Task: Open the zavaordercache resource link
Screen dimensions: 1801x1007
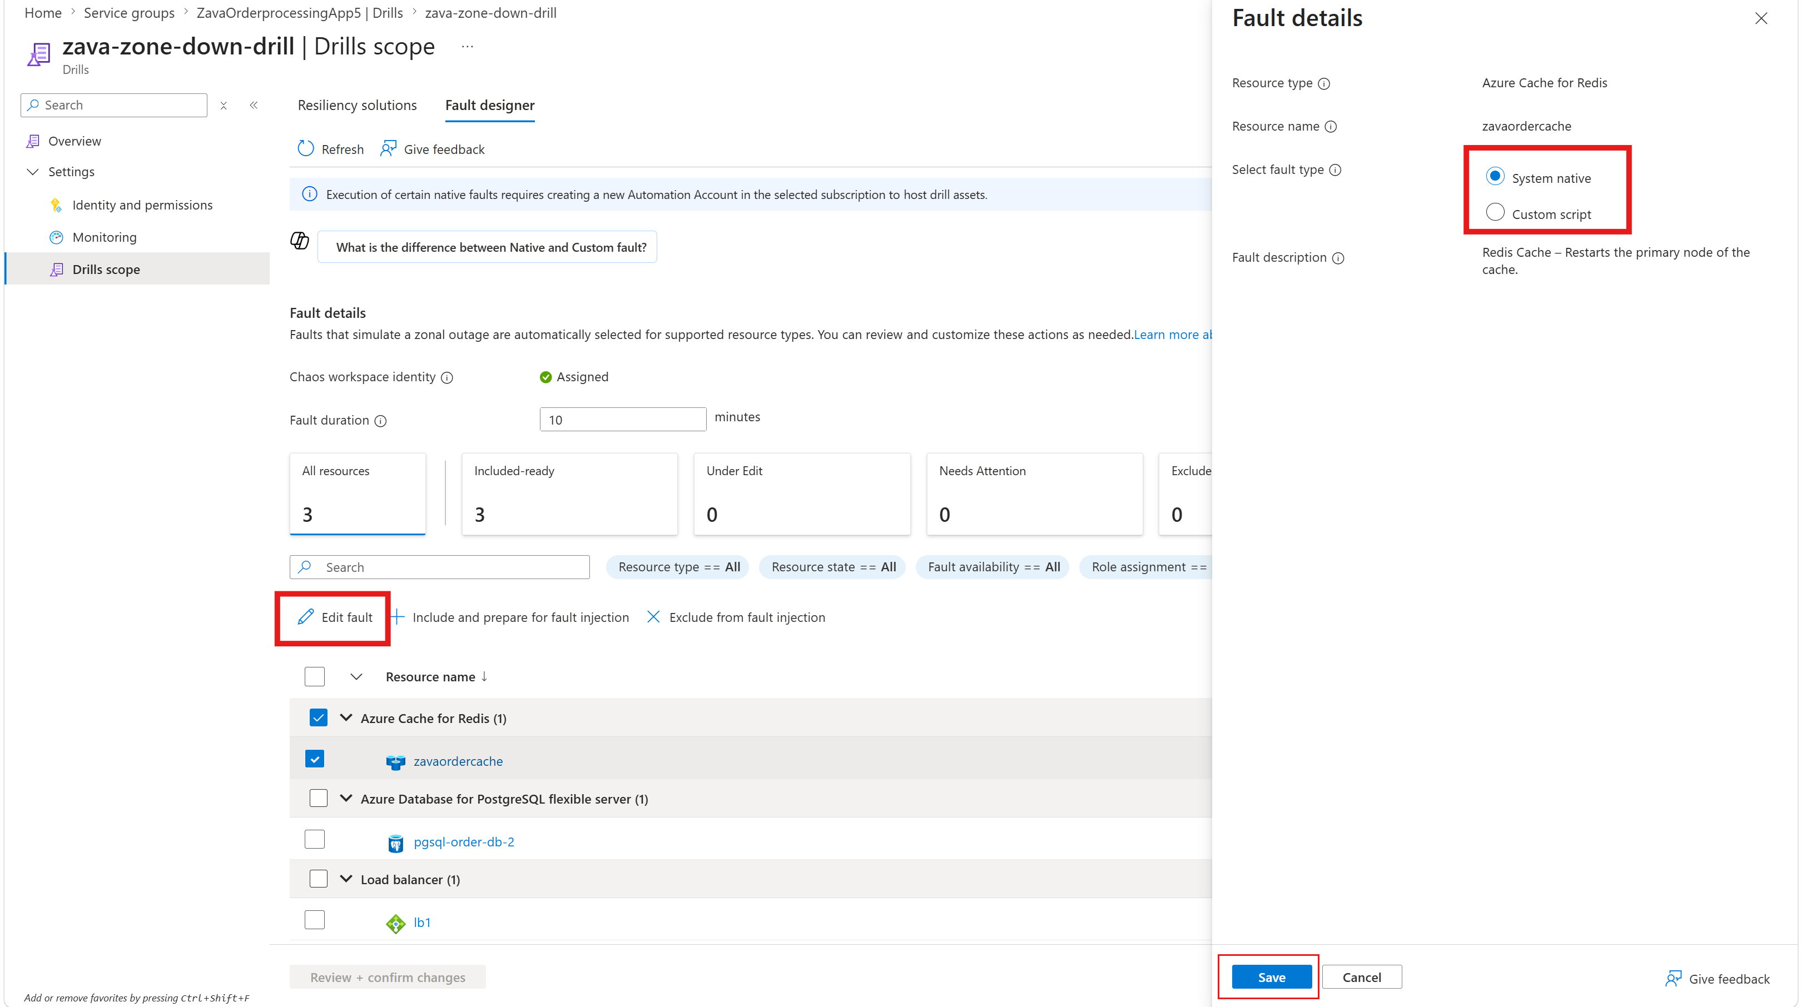Action: pos(458,762)
